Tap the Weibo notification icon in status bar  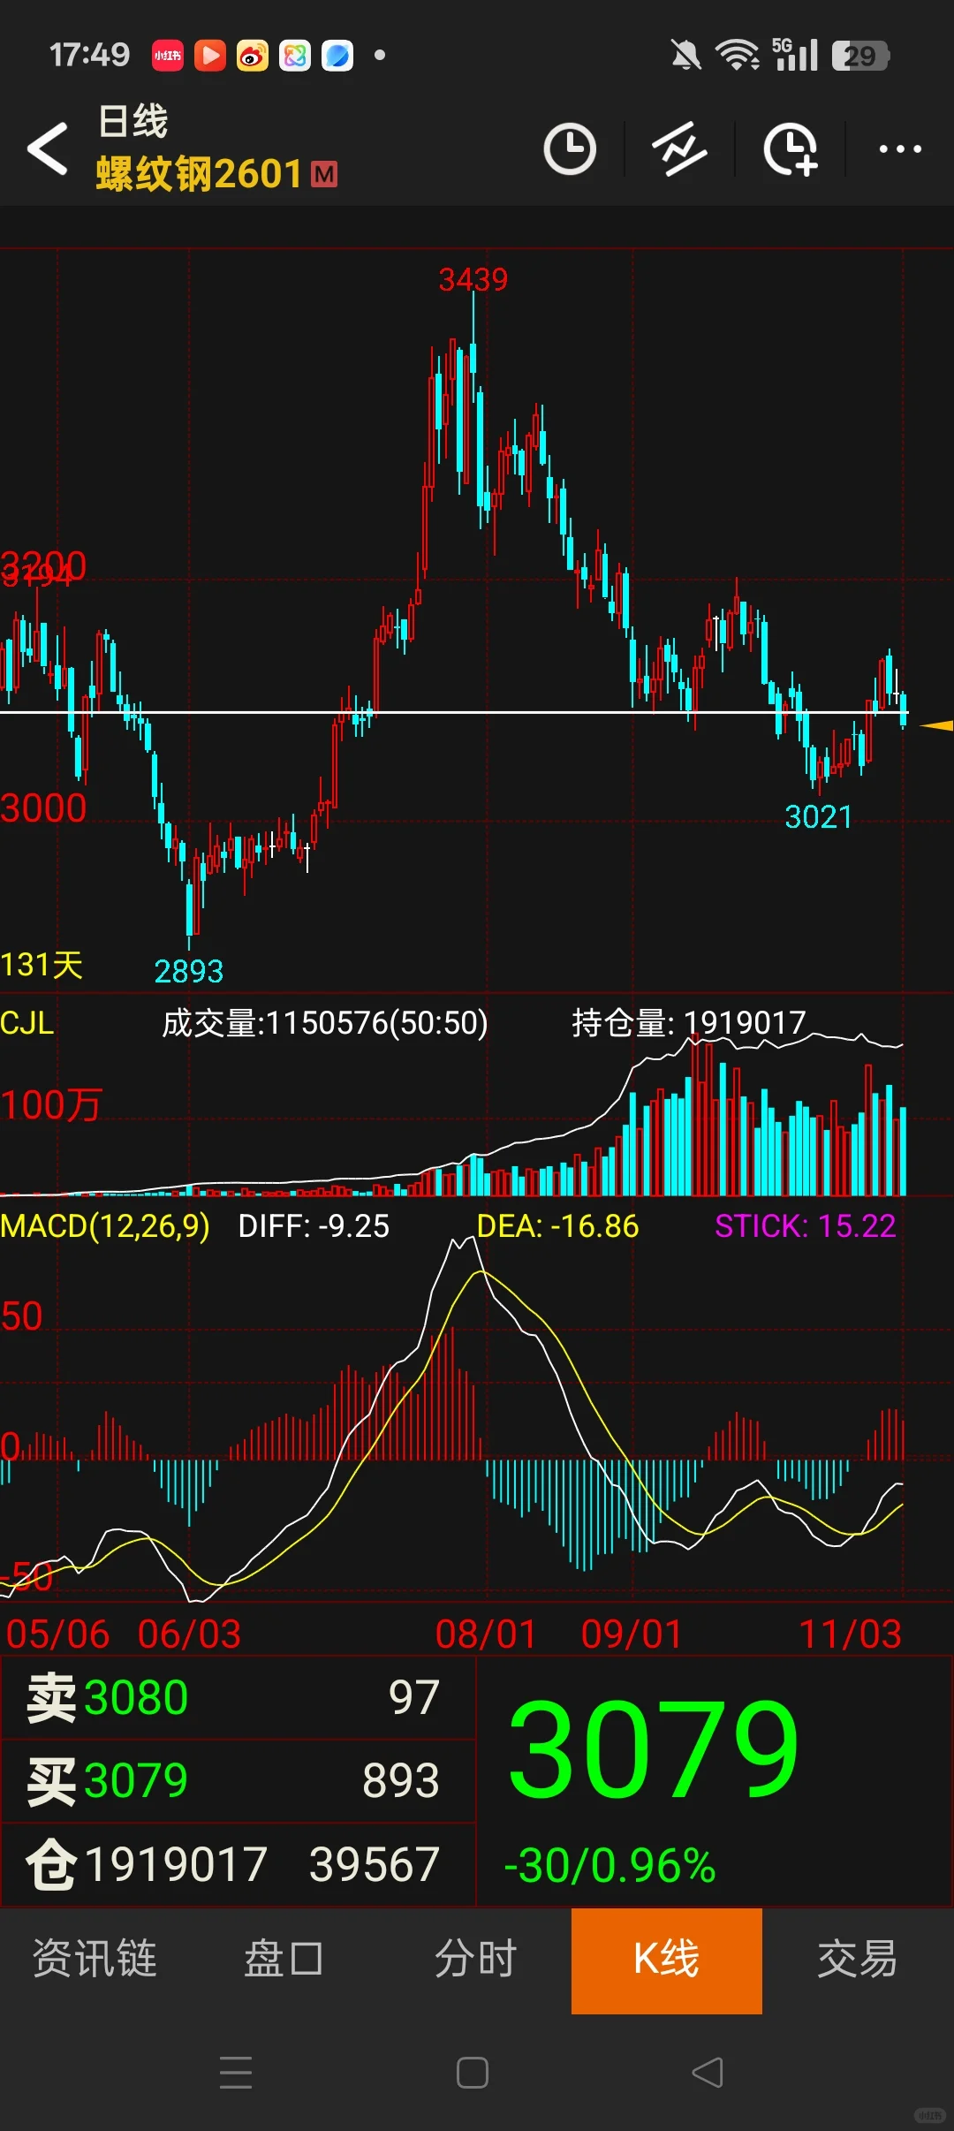pos(253,56)
